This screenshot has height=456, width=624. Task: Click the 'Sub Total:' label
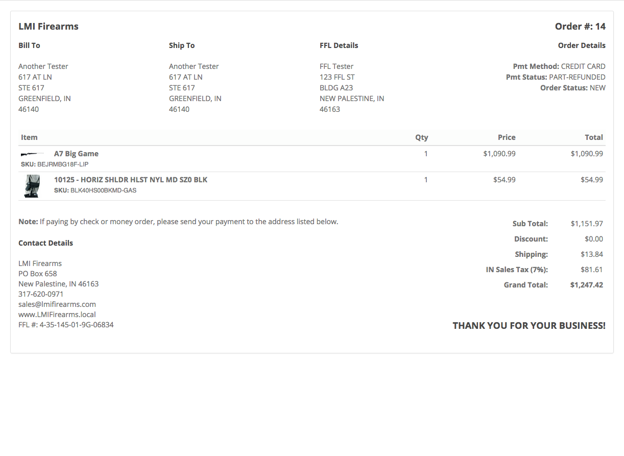[x=530, y=224]
